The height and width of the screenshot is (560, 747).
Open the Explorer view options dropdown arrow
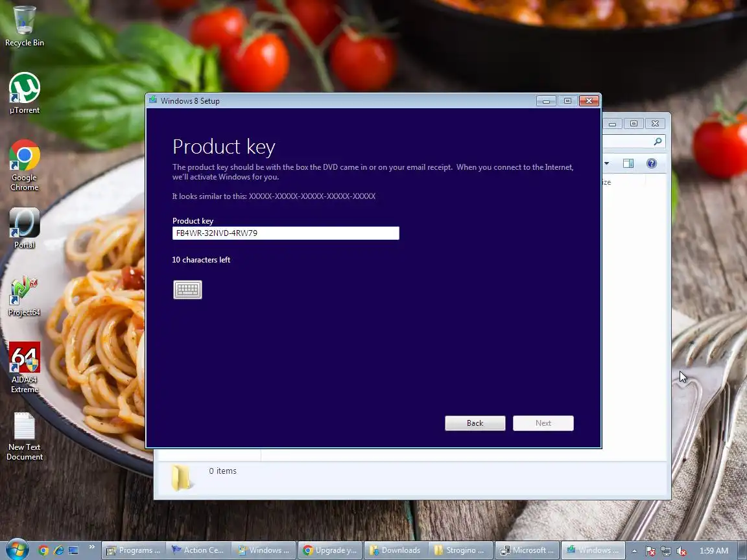pyautogui.click(x=606, y=163)
